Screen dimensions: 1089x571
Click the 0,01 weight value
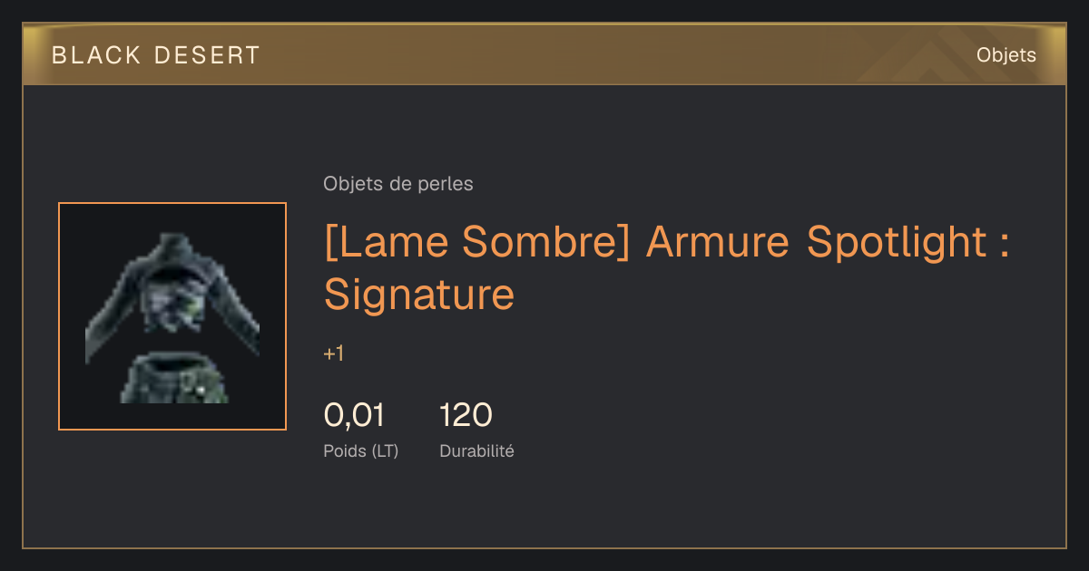354,416
